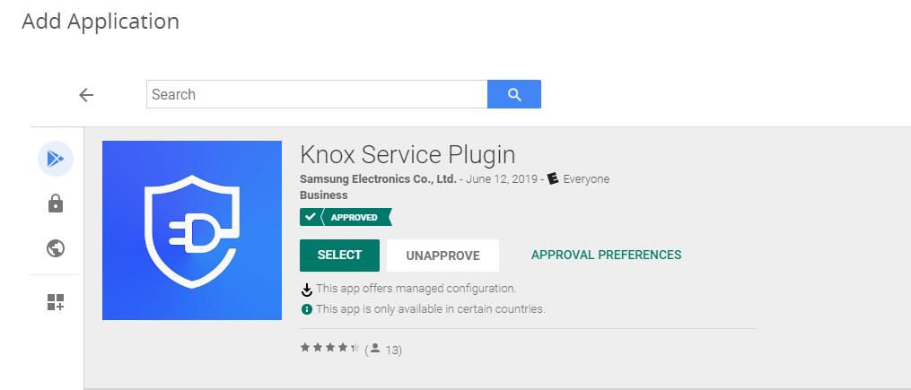911x390 pixels.
Task: Click 'only available in certain countries' text
Action: pyautogui.click(x=453, y=308)
